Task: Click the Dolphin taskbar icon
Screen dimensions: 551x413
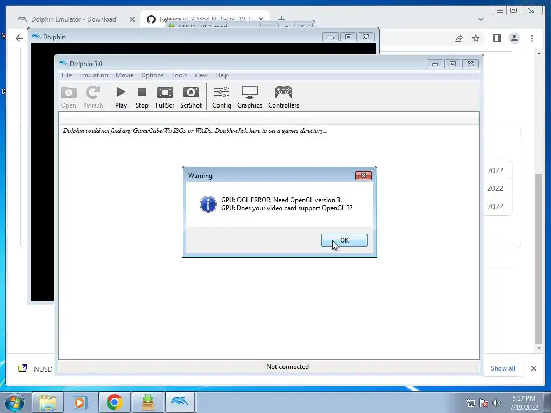Action: 180,402
